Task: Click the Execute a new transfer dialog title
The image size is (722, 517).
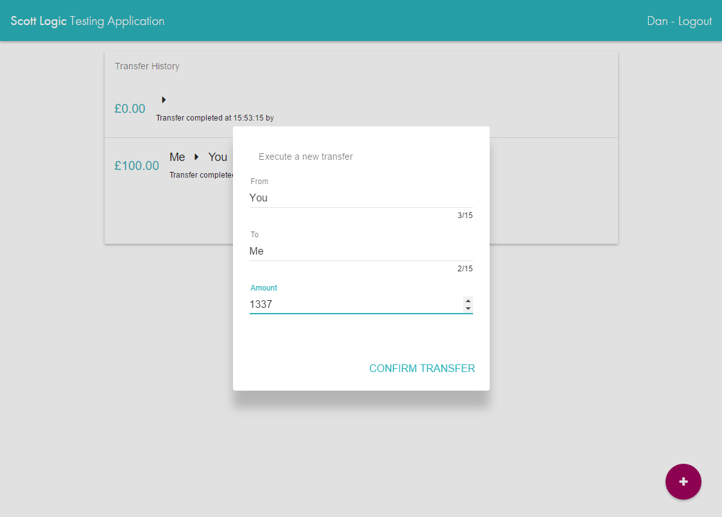Action: click(305, 157)
